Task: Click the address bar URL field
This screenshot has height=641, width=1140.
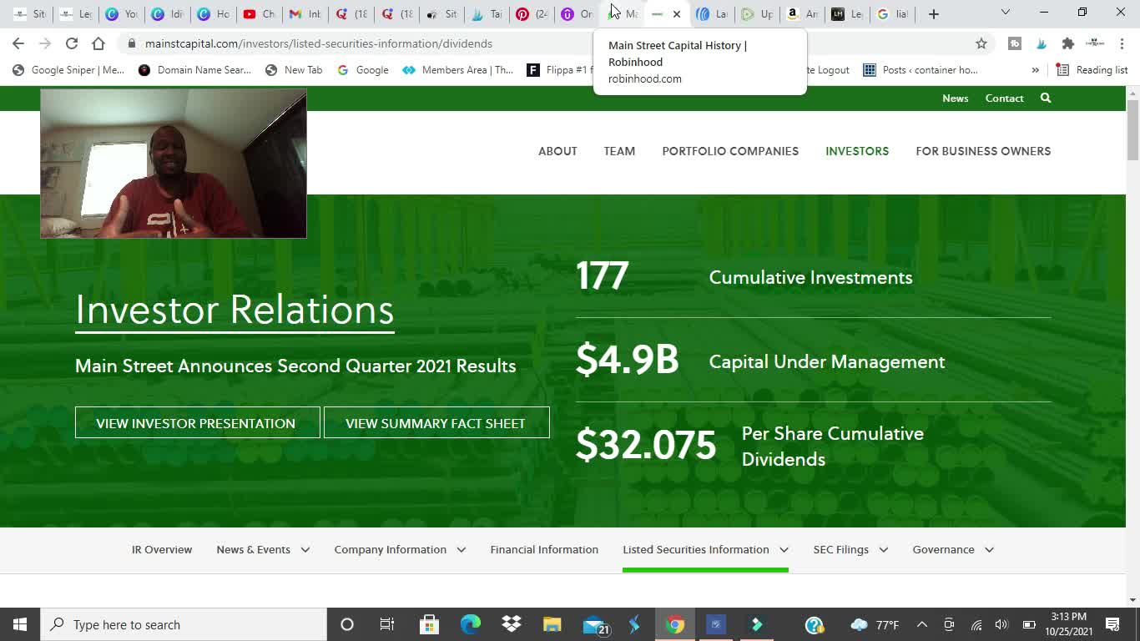Action: [x=551, y=43]
